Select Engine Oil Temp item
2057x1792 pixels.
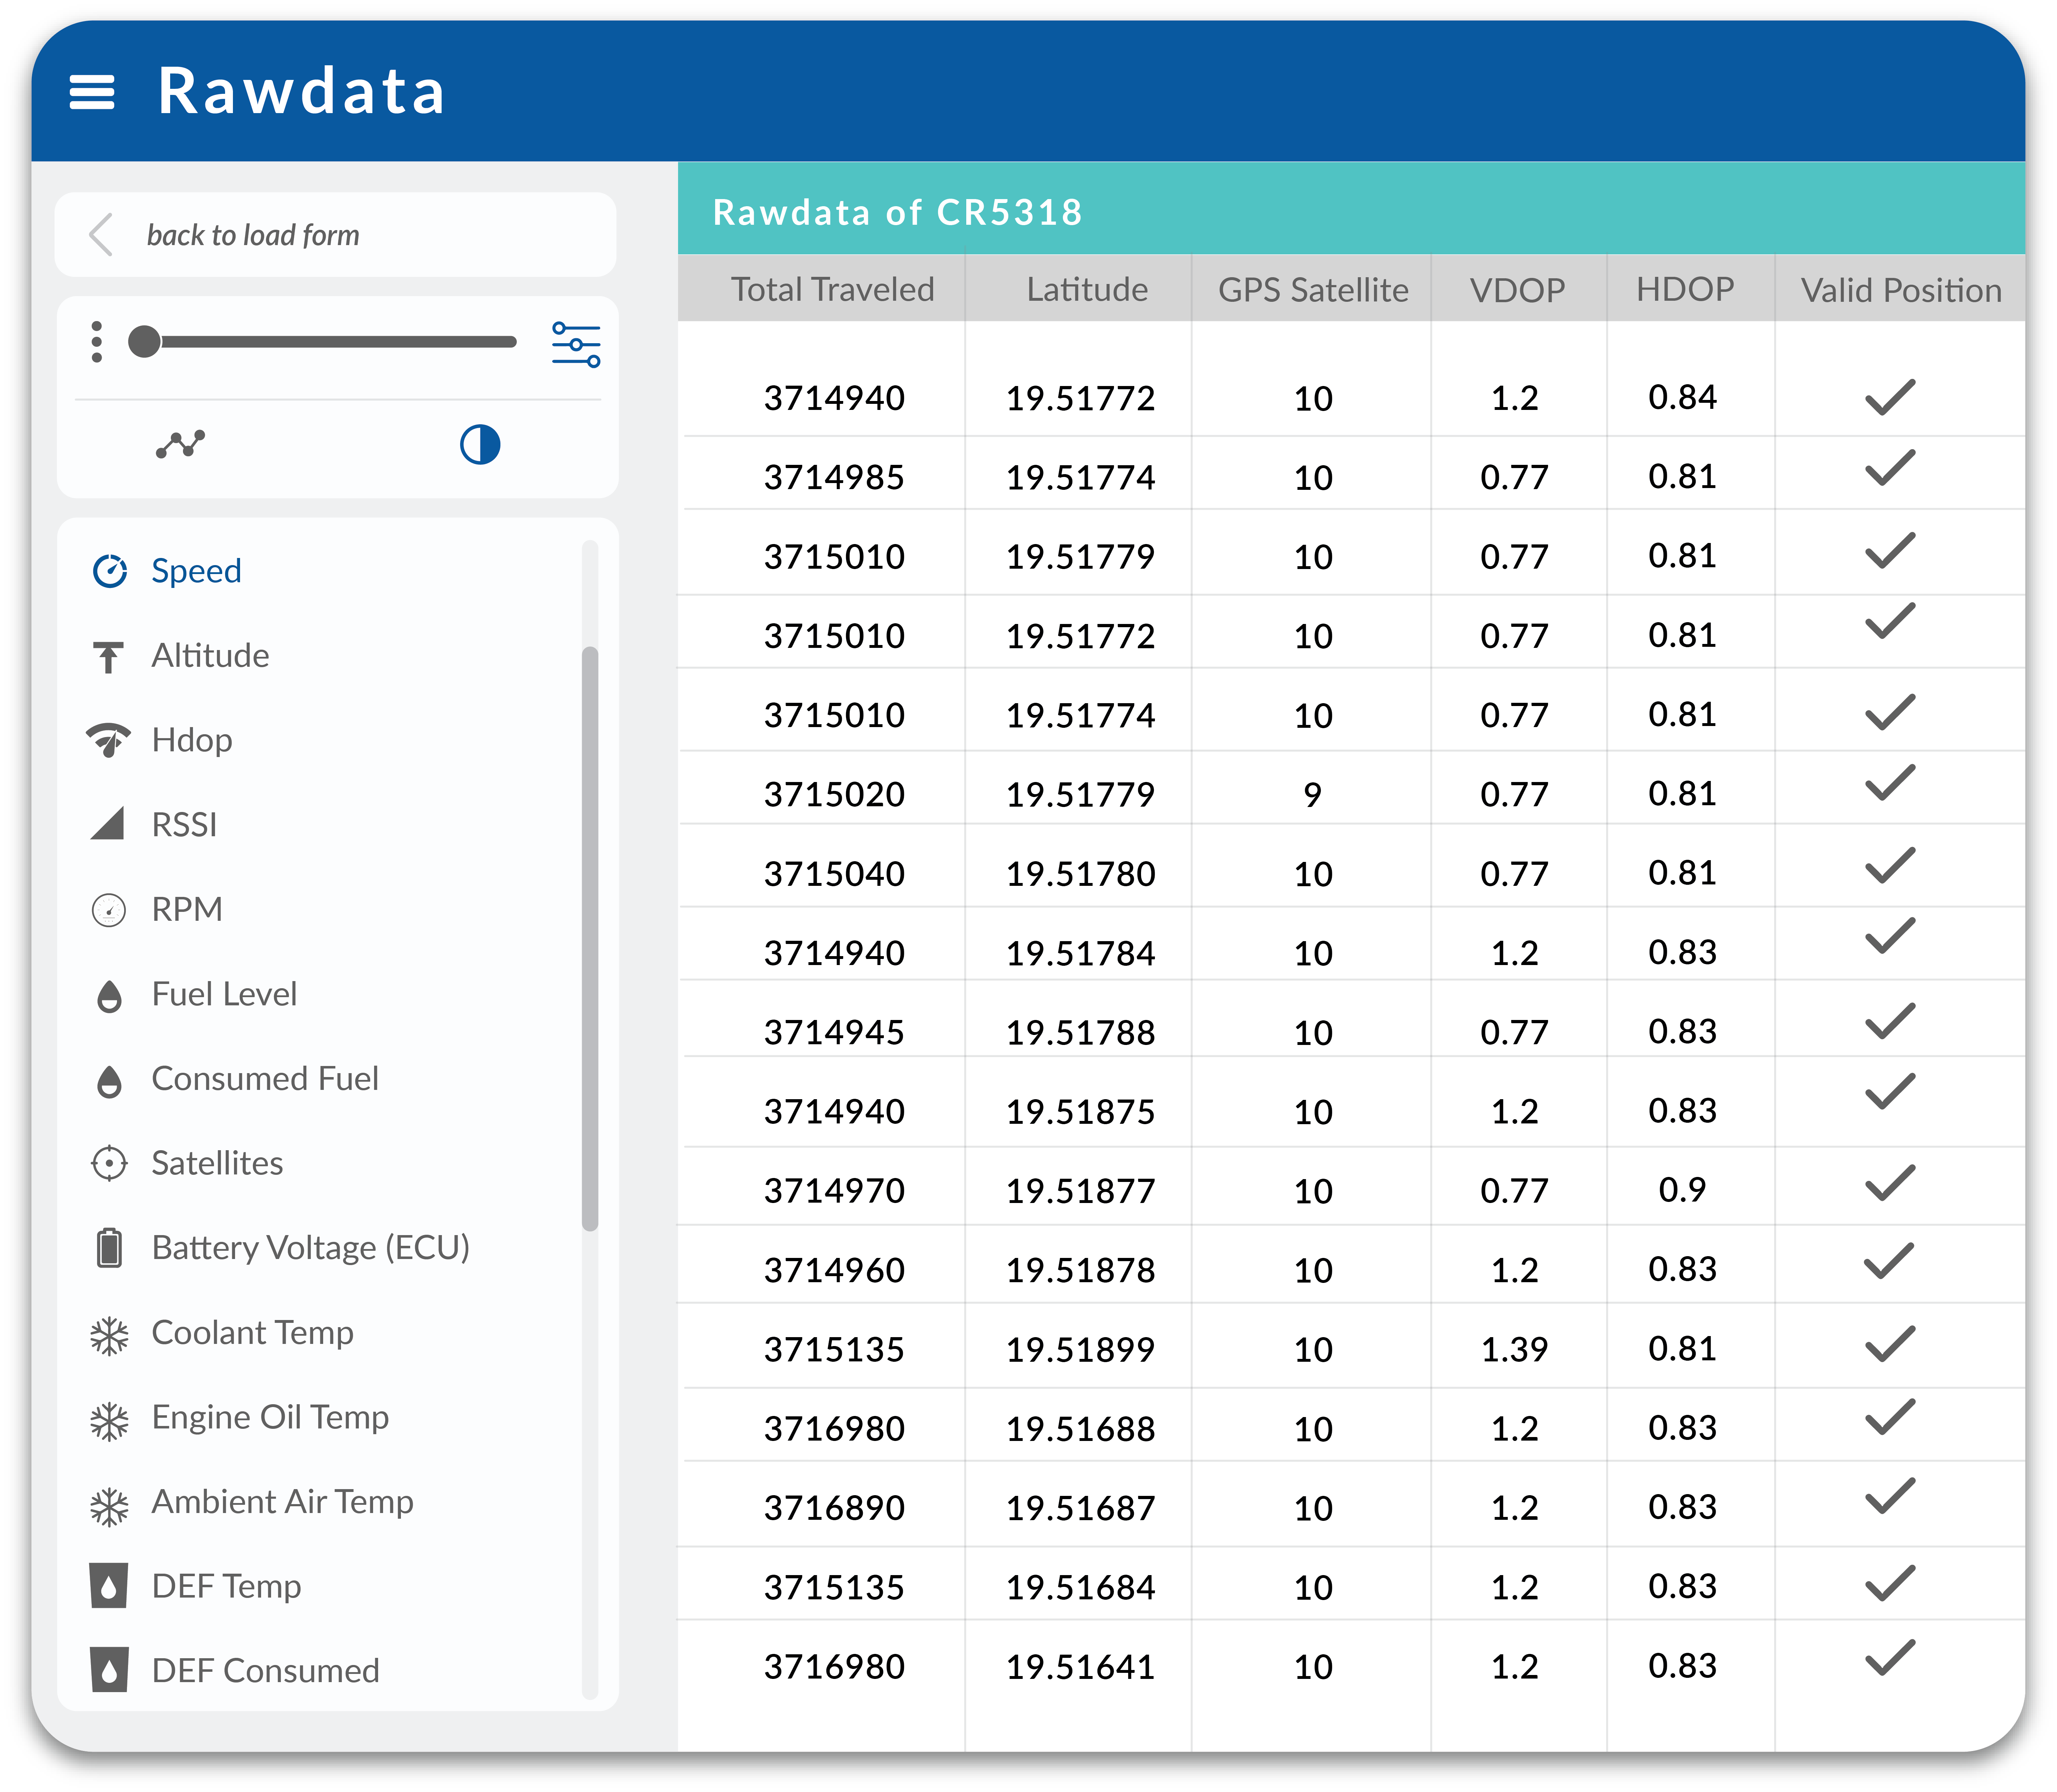coord(270,1418)
